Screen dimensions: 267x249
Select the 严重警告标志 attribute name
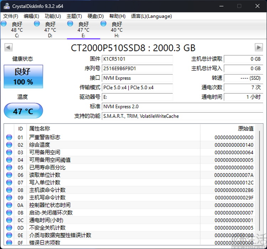[x=44, y=138]
